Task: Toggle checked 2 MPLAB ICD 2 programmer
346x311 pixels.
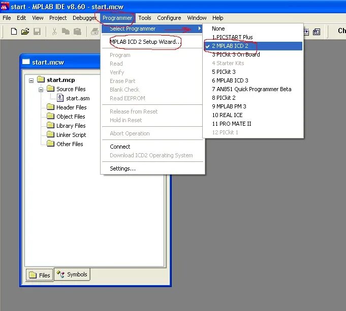Action: 253,46
